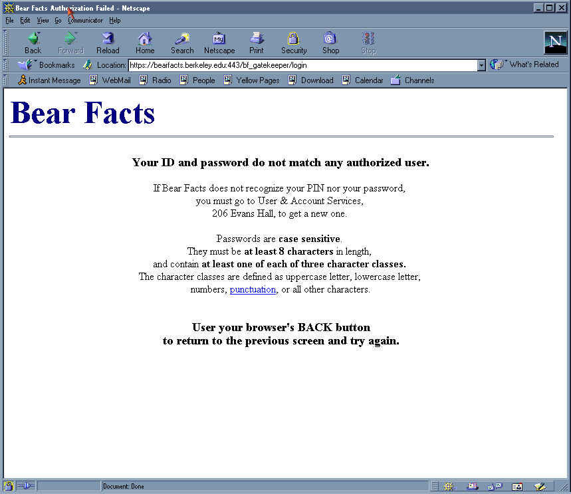The width and height of the screenshot is (571, 494).
Task: Expand the Location URL history dropdown
Action: (481, 65)
